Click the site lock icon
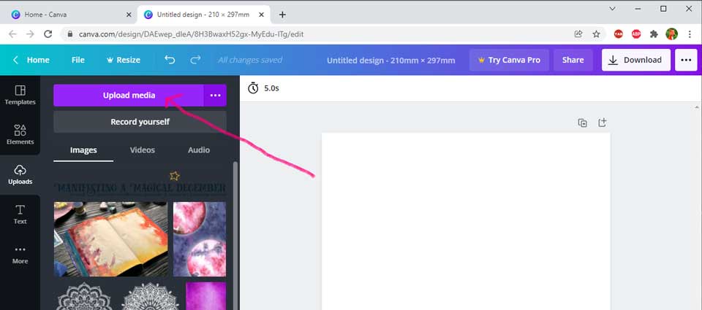Image resolution: width=702 pixels, height=310 pixels. point(69,34)
